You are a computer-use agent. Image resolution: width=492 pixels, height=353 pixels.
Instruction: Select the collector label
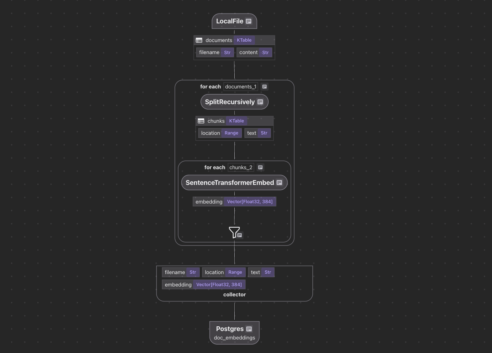click(x=234, y=295)
